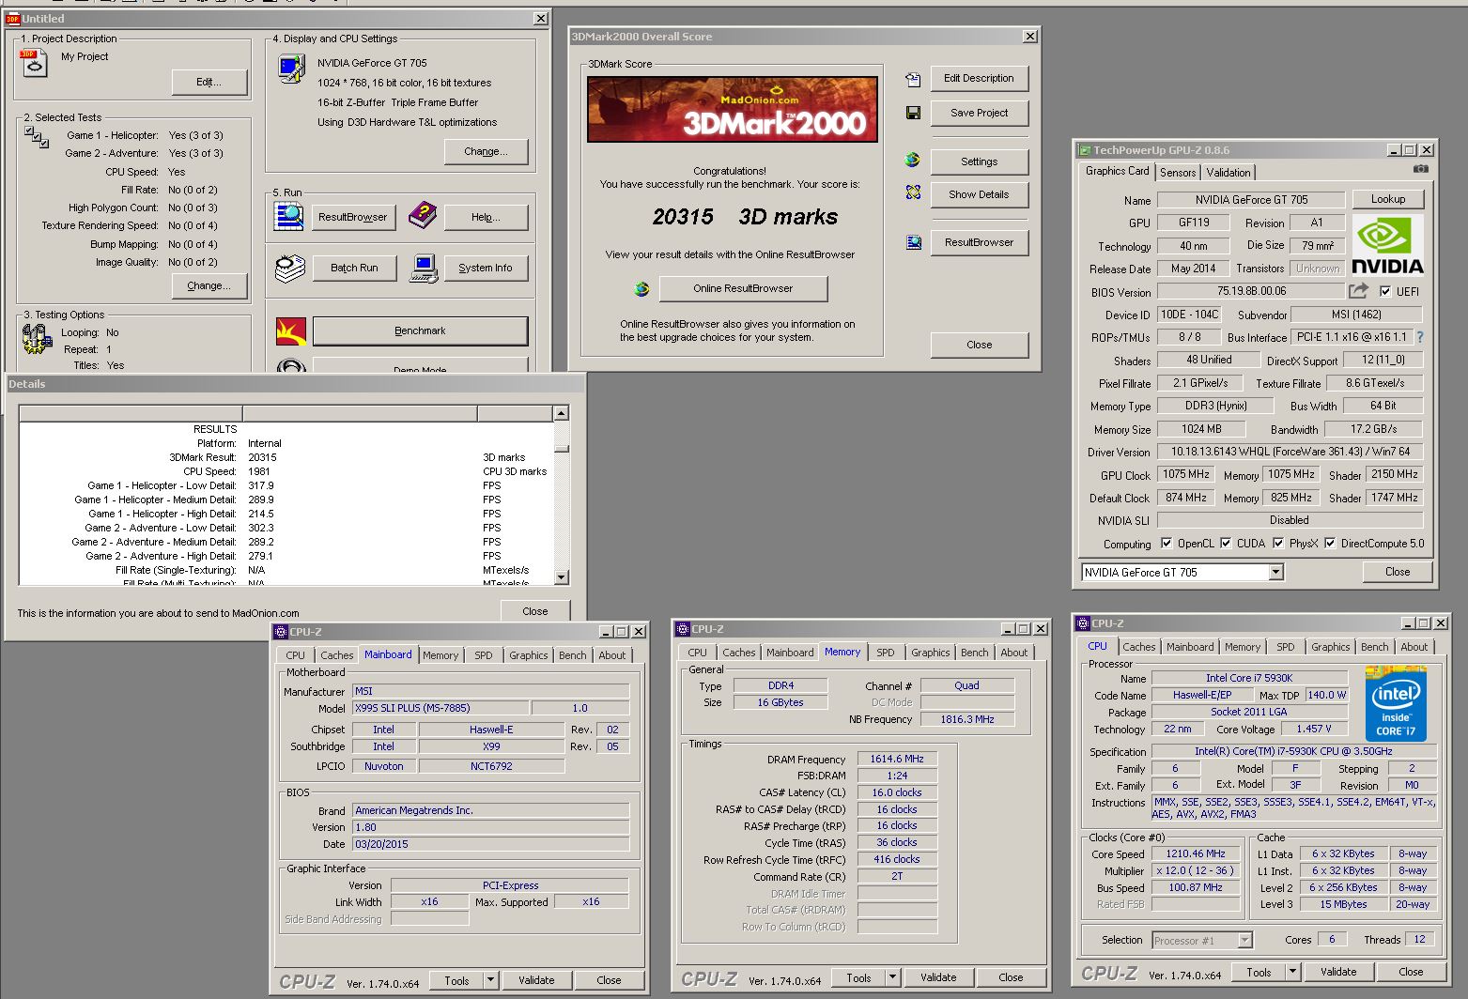The width and height of the screenshot is (1468, 999).
Task: Click the Help book icon
Action: pyautogui.click(x=423, y=216)
